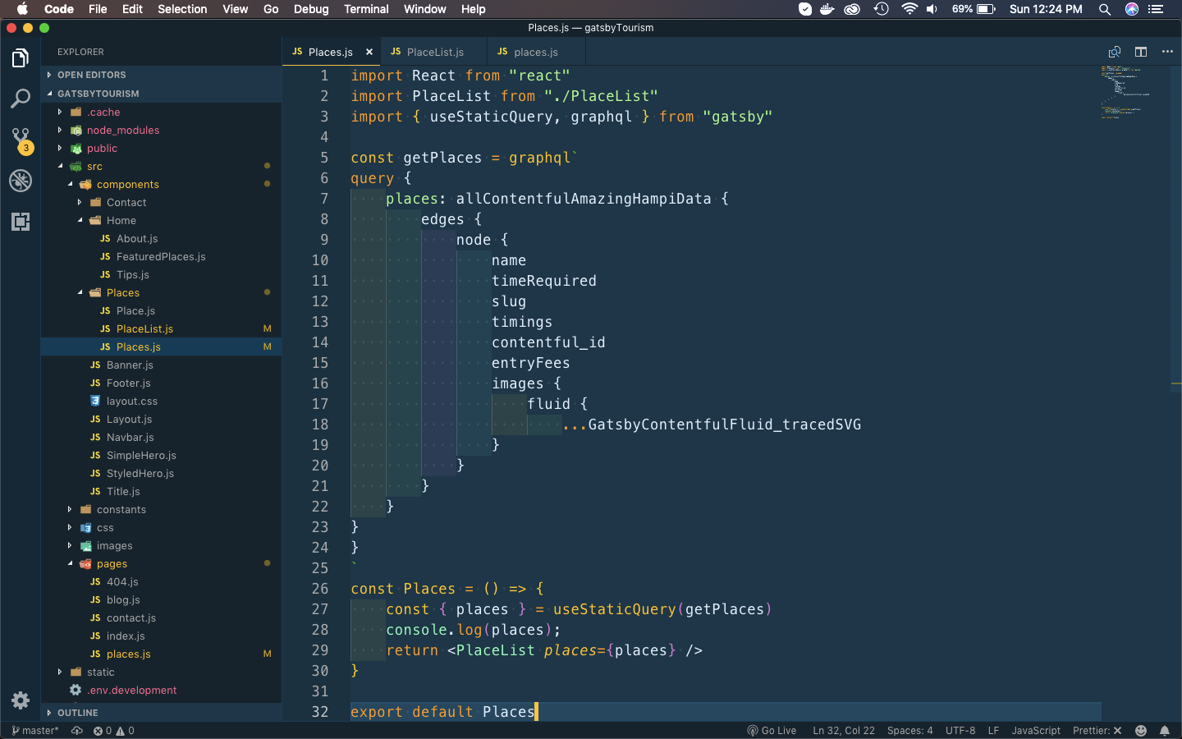The height and width of the screenshot is (739, 1182).
Task: Expand the node_modules folder
Action: pyautogui.click(x=123, y=131)
